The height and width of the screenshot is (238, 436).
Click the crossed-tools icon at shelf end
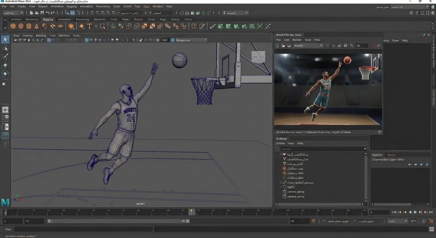268,26
